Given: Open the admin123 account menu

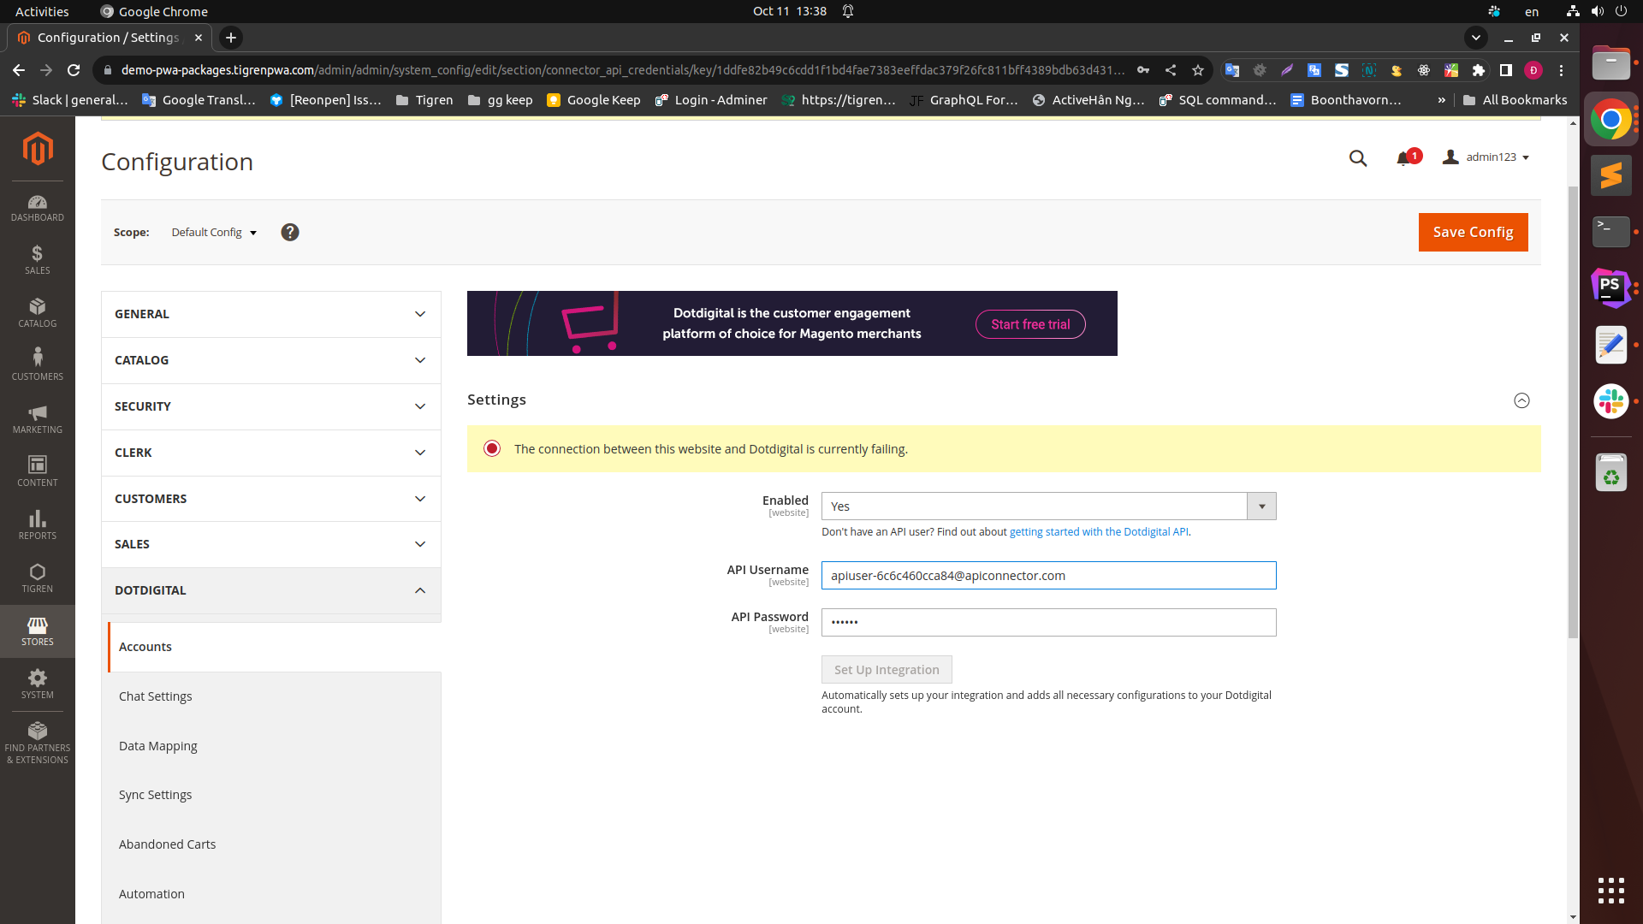Looking at the screenshot, I should 1486,157.
